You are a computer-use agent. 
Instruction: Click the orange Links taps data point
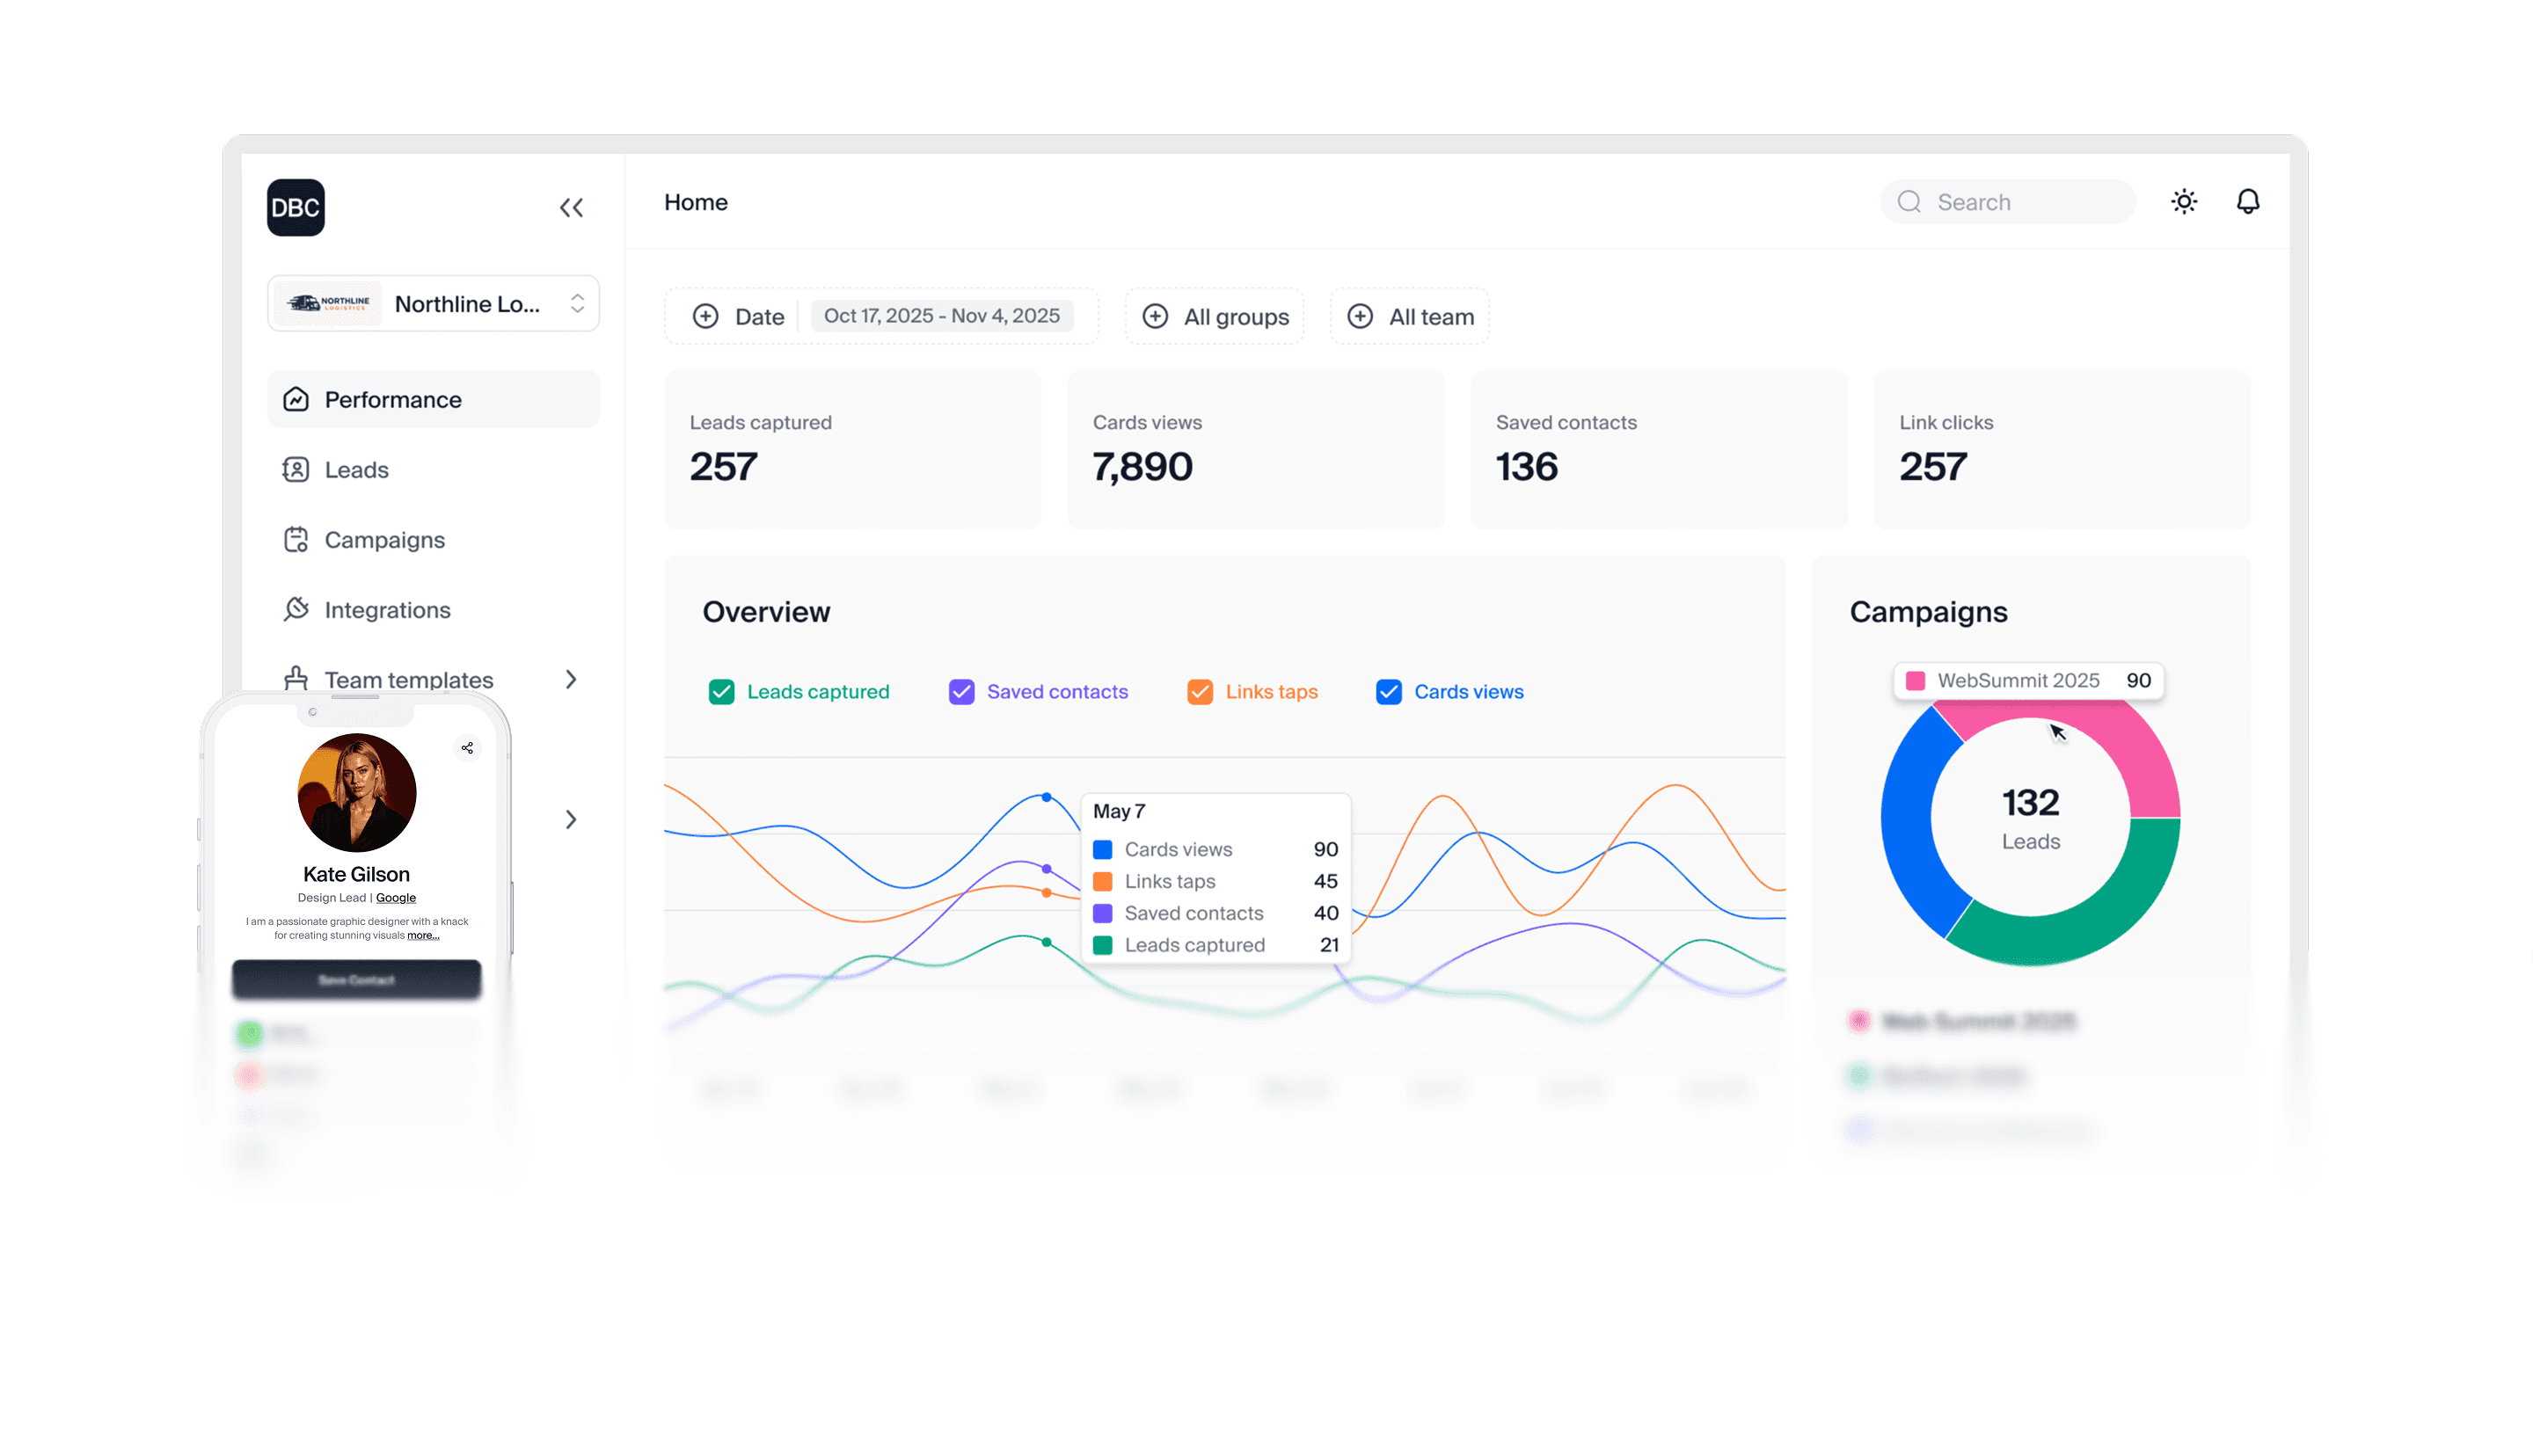point(1046,892)
